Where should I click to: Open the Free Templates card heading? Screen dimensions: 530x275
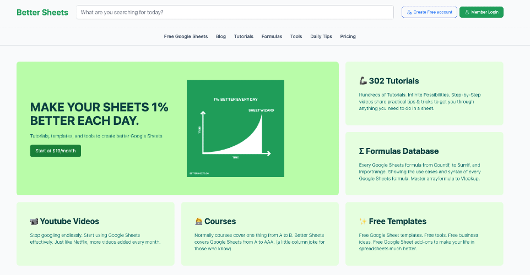tap(398, 221)
